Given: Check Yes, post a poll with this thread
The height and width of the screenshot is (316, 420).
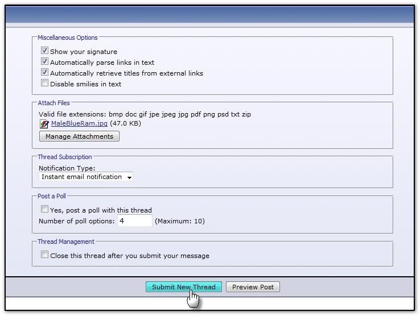Looking at the screenshot, I should pyautogui.click(x=44, y=209).
